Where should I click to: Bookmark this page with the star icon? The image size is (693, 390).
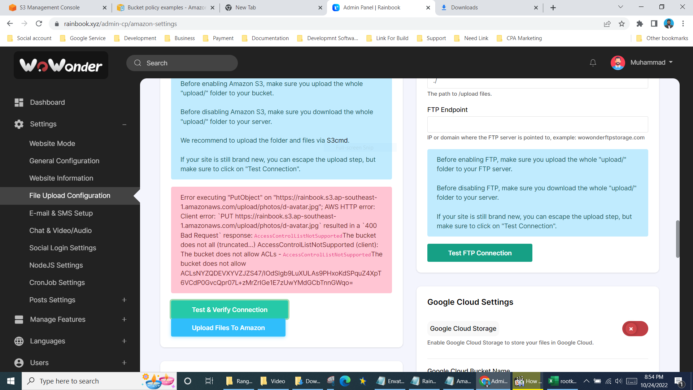pyautogui.click(x=622, y=24)
